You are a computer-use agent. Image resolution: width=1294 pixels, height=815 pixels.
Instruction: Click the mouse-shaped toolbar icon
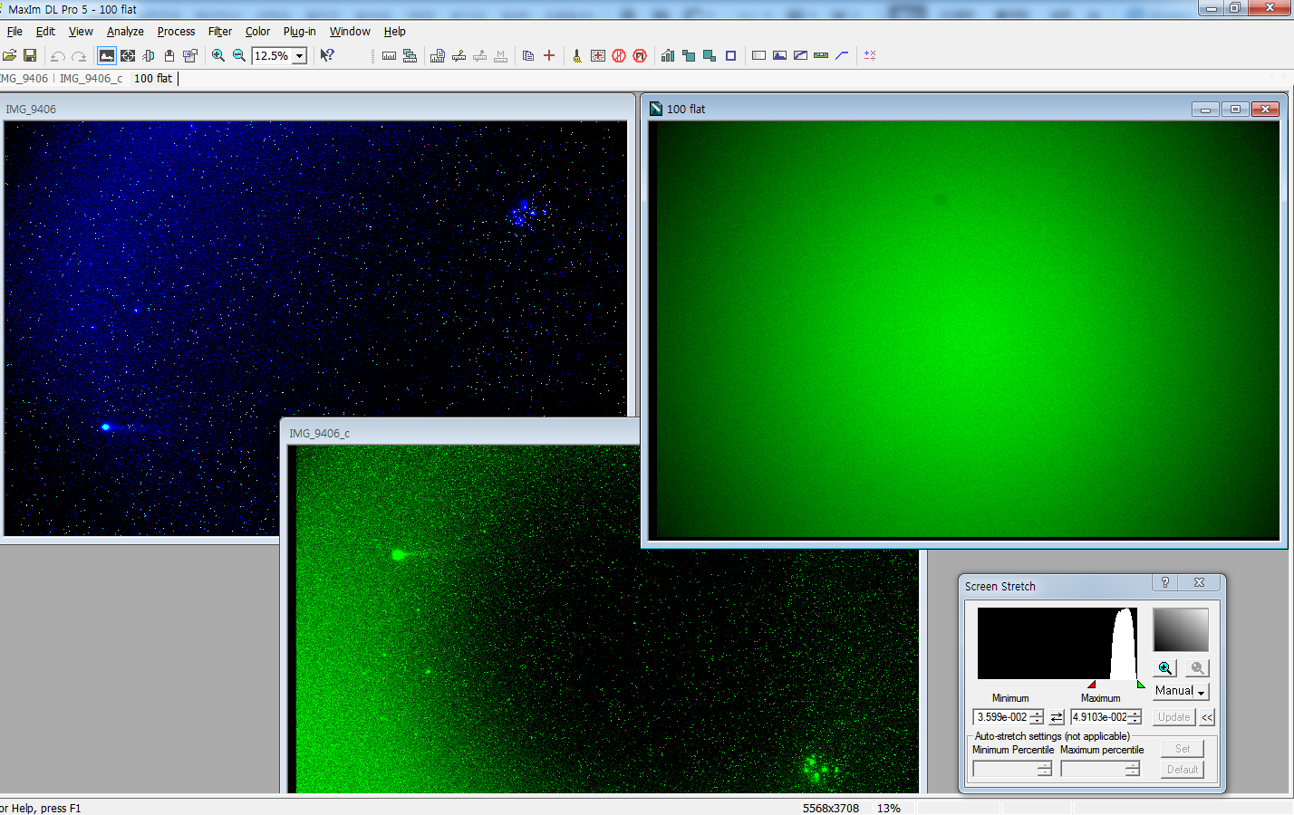click(x=169, y=55)
